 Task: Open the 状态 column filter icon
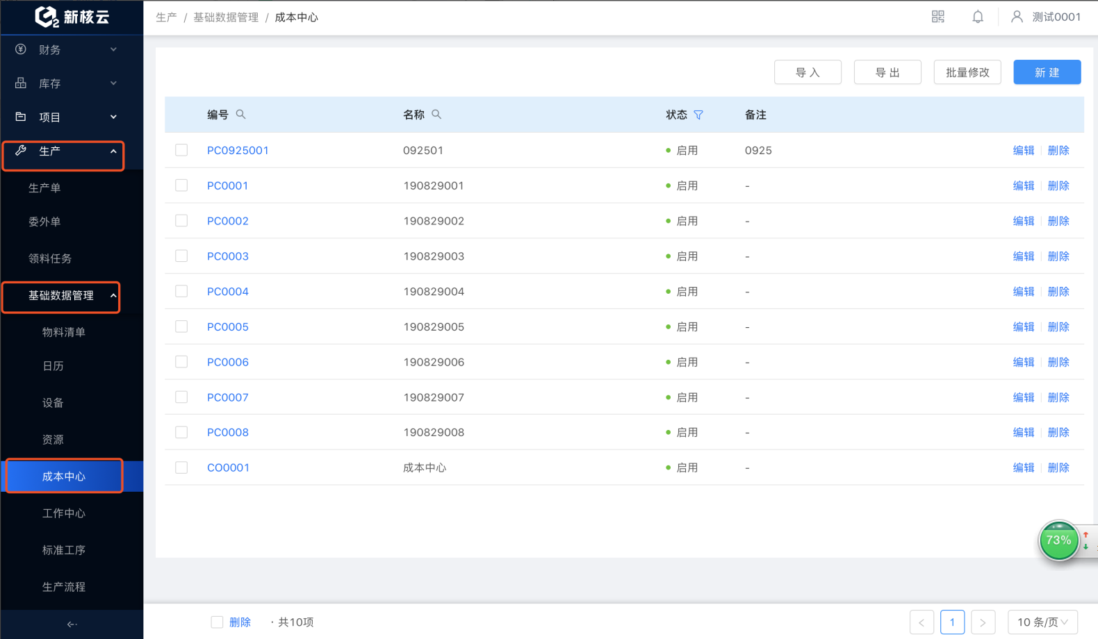coord(698,115)
